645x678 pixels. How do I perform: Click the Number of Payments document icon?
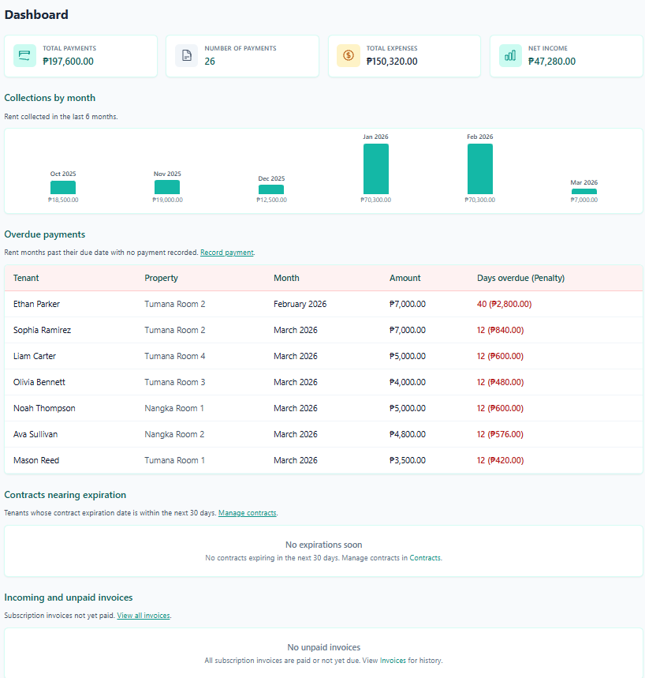point(186,56)
